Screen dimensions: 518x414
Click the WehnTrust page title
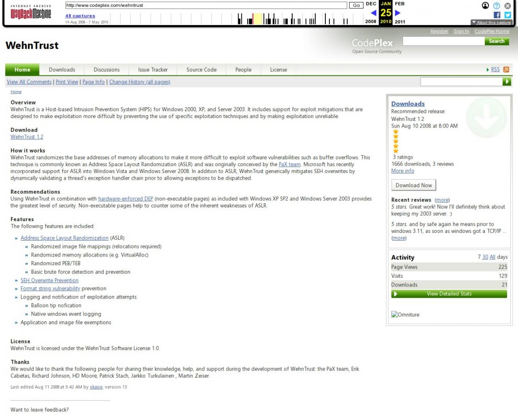tap(32, 45)
